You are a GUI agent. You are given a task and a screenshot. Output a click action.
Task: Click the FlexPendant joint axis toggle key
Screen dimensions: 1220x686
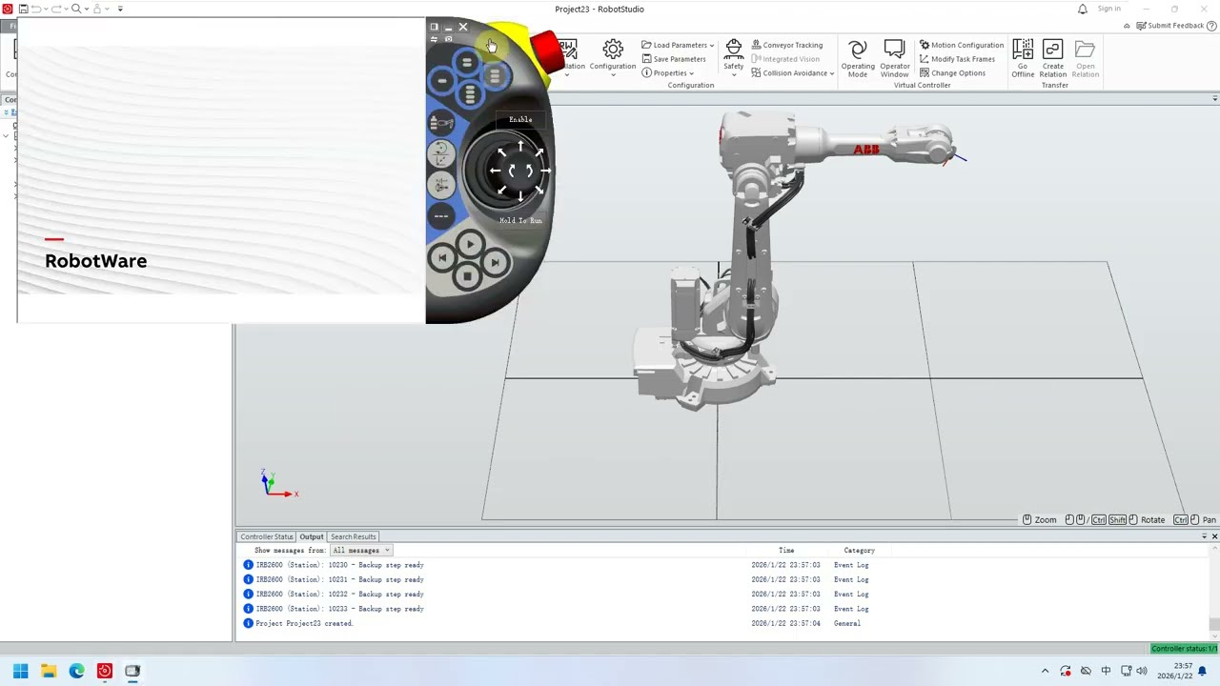click(441, 184)
